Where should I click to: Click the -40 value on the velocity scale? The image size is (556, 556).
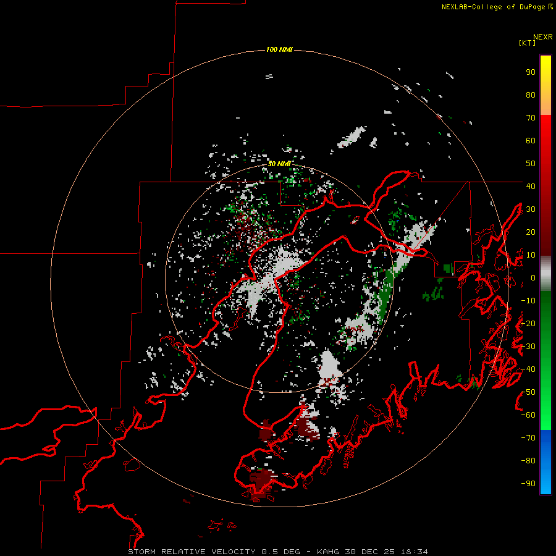pyautogui.click(x=528, y=369)
